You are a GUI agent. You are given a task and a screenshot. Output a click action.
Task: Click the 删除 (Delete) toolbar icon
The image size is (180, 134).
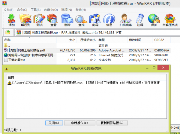click(67, 20)
